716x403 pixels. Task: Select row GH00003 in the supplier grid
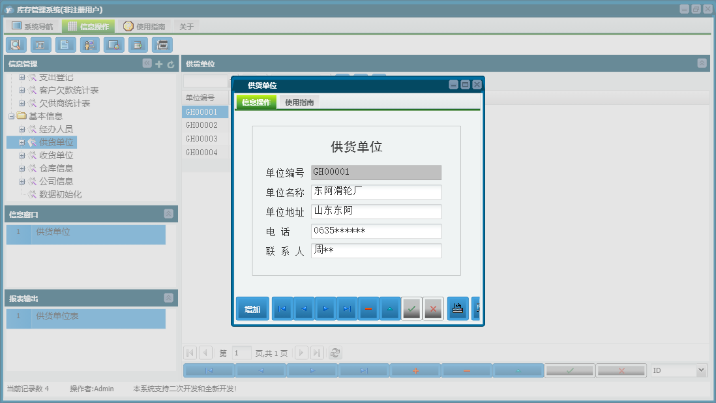pyautogui.click(x=201, y=139)
